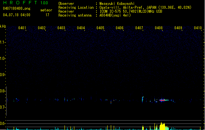Click the 0406 time axis marker

(x=120, y=28)
